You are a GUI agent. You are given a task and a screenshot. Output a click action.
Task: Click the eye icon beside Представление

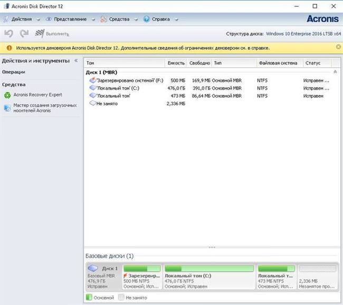[49, 19]
